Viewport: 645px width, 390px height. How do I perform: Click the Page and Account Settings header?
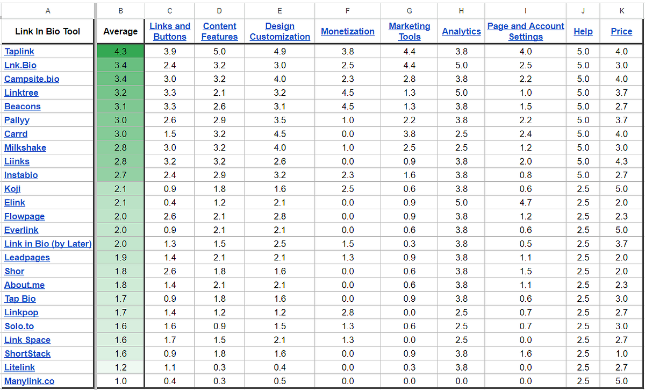[x=526, y=31]
